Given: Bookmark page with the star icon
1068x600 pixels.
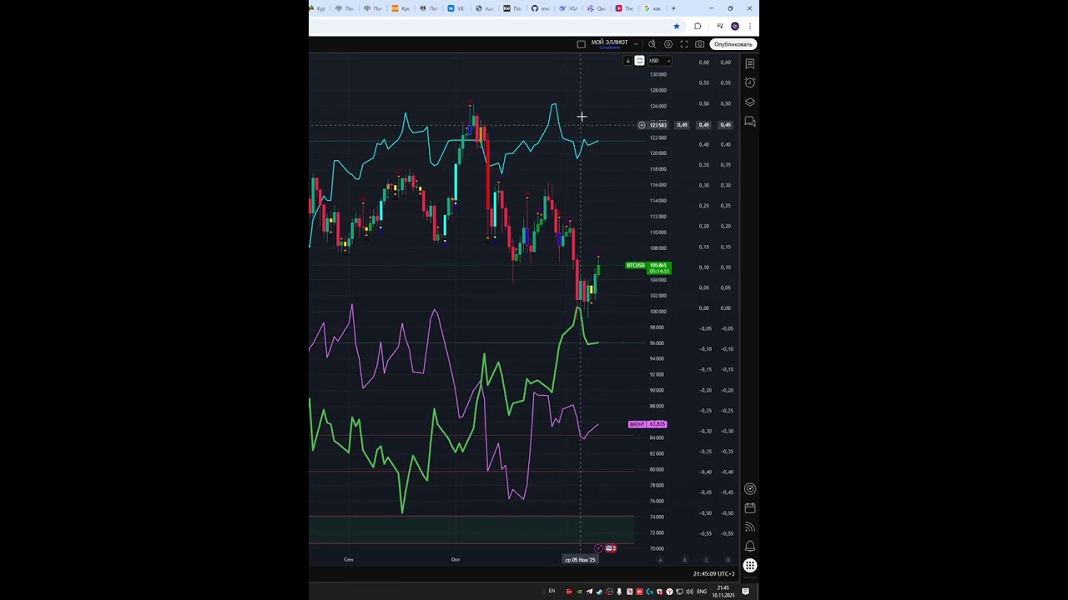Looking at the screenshot, I should [x=677, y=26].
